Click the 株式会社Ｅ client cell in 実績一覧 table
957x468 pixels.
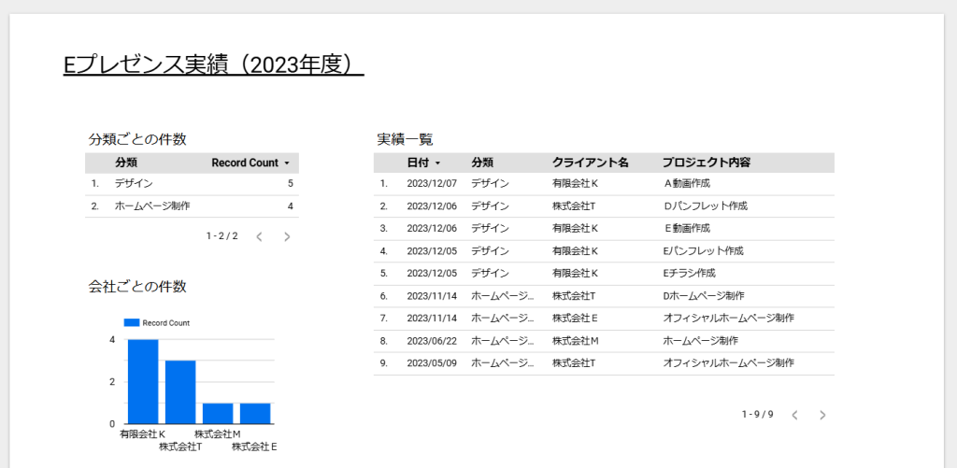click(x=575, y=318)
